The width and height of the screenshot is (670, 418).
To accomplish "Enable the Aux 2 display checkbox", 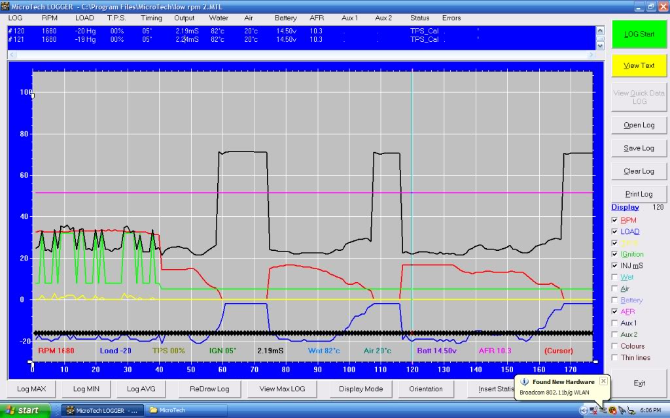I will click(x=614, y=335).
